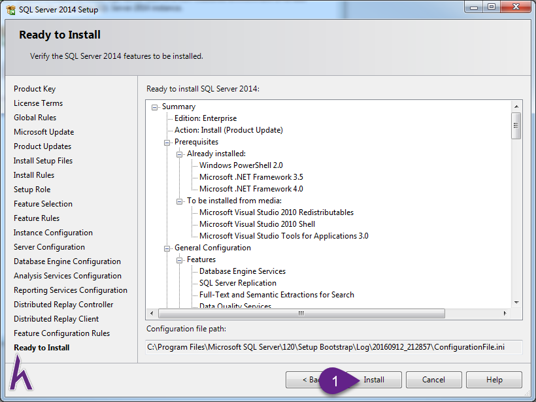The width and height of the screenshot is (536, 402).
Task: Select Microsoft .NET Framework 3.5 item
Action: pos(251,177)
